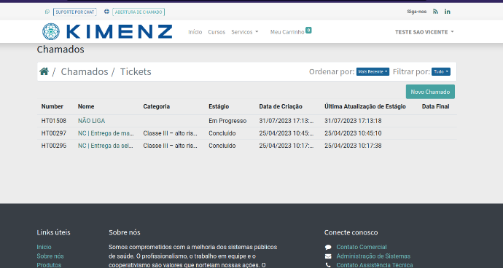Open the Contato Comercial link
Image resolution: width=503 pixels, height=268 pixels.
(x=362, y=247)
